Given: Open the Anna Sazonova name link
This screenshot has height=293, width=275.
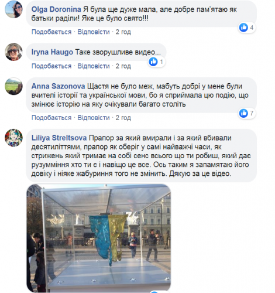Looking at the screenshot, I should click(58, 86).
